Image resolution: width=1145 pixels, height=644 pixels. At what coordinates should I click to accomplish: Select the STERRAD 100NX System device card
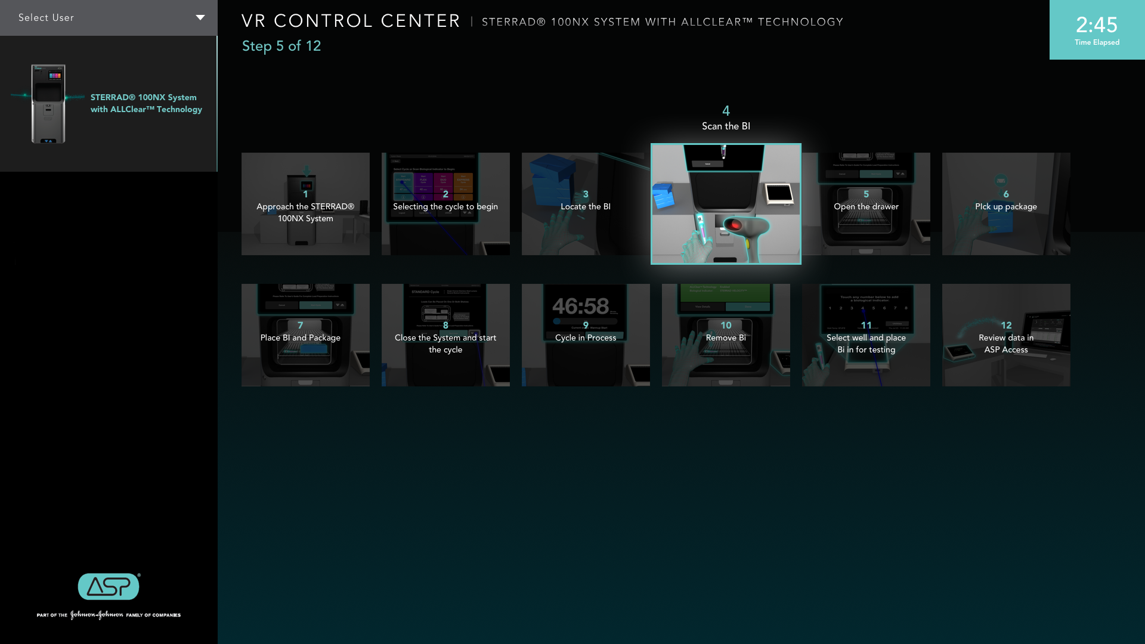109,104
